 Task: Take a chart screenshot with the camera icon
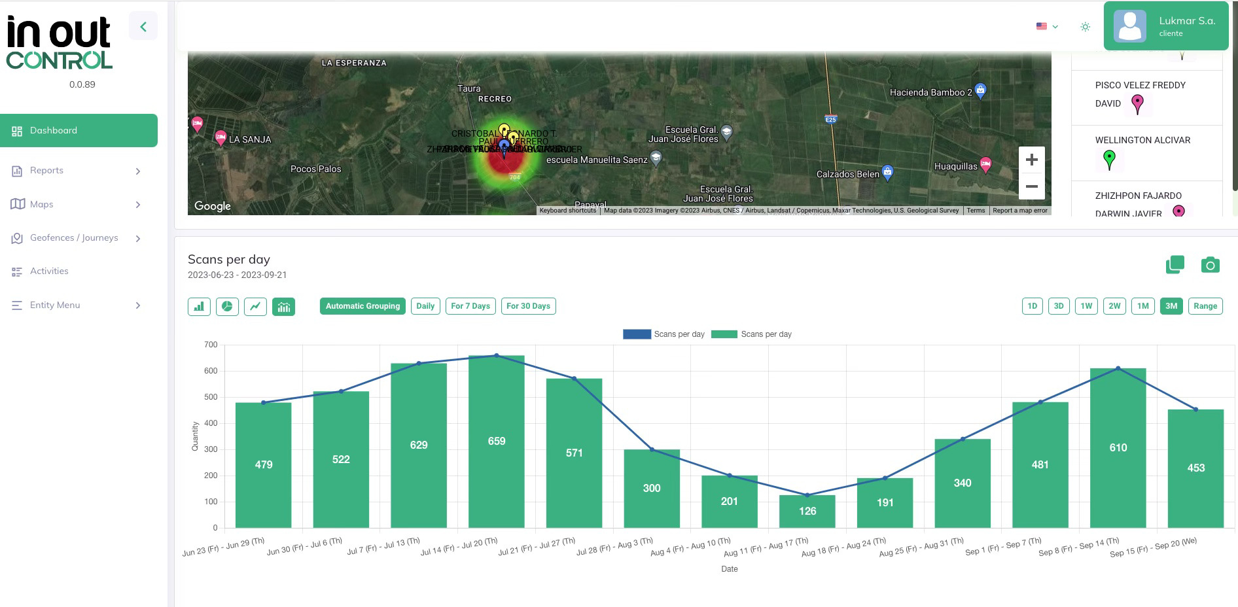(1211, 265)
